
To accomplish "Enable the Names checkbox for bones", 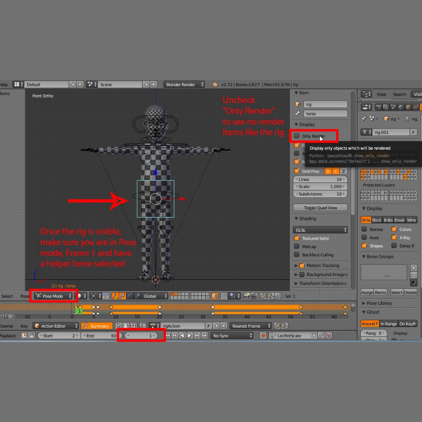I will click(364, 229).
